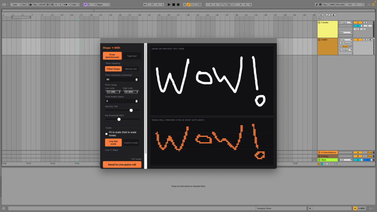Image resolution: width=377 pixels, height=212 pixels.
Task: Toggle the browser show/hide icon top left
Action: [x=4, y=5]
